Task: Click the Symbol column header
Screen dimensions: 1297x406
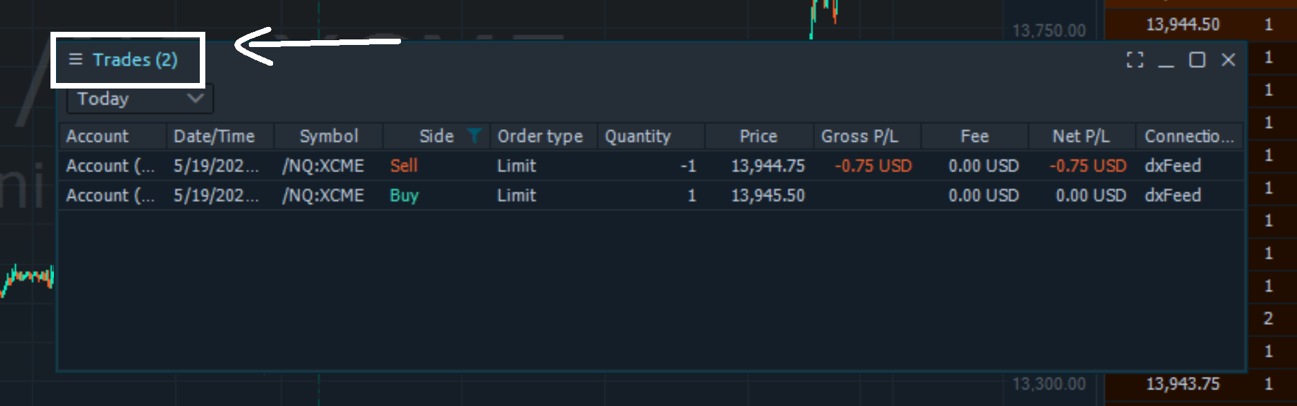Action: [328, 136]
